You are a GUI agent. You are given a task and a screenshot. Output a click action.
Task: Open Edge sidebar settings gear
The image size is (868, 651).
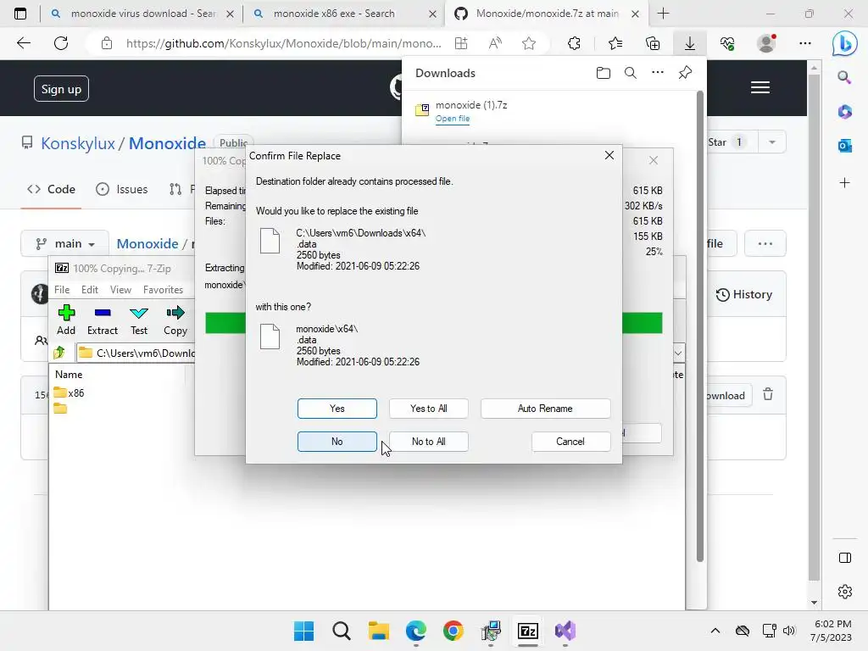tap(845, 592)
